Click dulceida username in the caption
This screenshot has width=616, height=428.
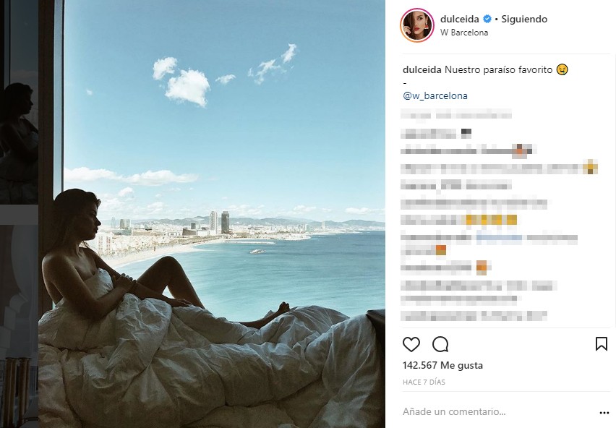422,70
